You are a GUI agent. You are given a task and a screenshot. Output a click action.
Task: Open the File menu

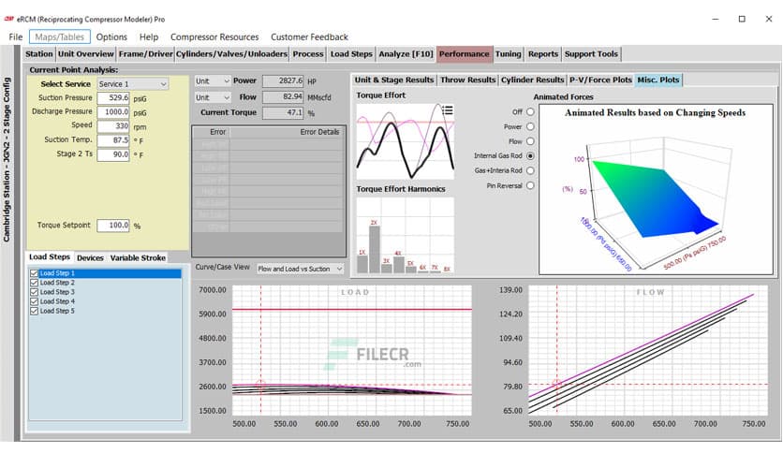point(16,37)
